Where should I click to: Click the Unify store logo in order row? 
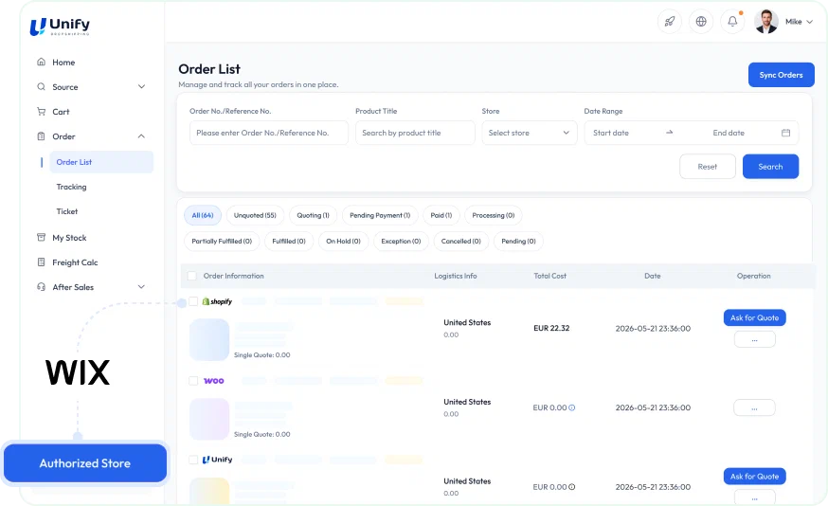(217, 460)
